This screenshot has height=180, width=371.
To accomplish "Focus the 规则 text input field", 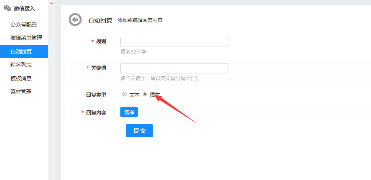I will click(174, 41).
